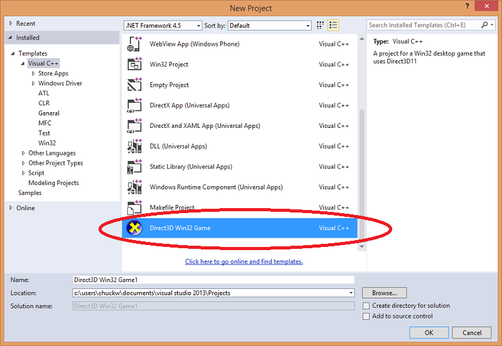Open the .NET Framework 4.5 dropdown
The width and height of the screenshot is (502, 346).
pyautogui.click(x=163, y=26)
